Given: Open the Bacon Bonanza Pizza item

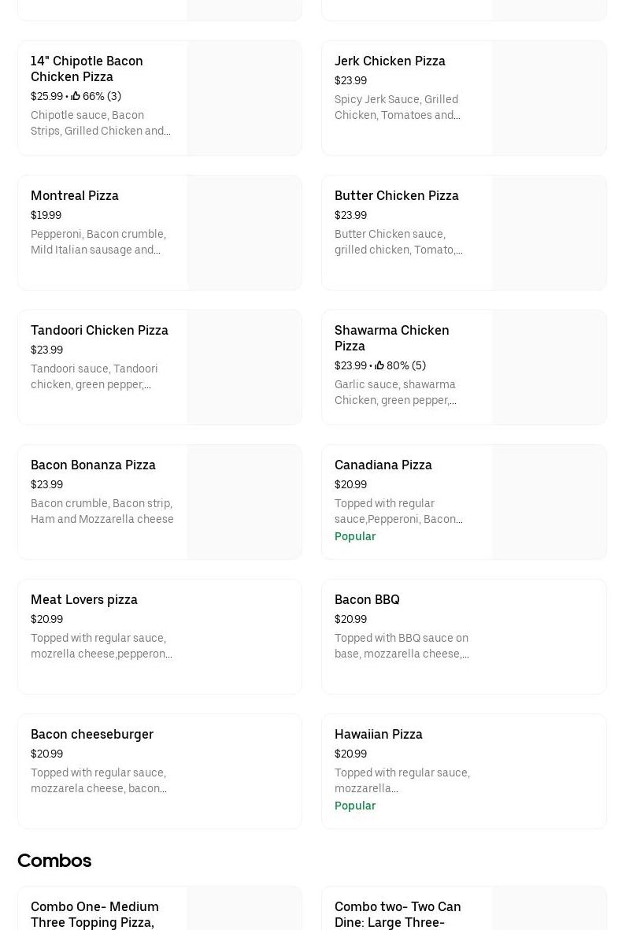Looking at the screenshot, I should 93,465.
